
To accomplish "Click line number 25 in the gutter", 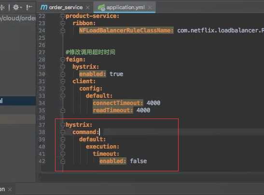I will [42, 38].
